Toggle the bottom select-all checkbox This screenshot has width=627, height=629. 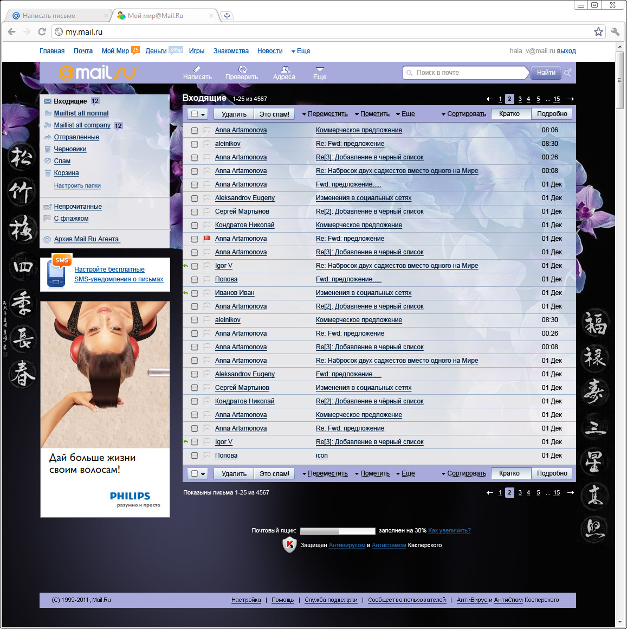point(195,473)
